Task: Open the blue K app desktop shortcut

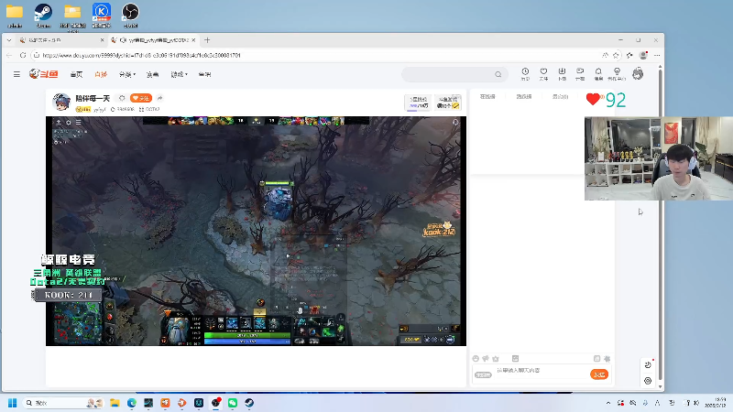Action: [102, 16]
